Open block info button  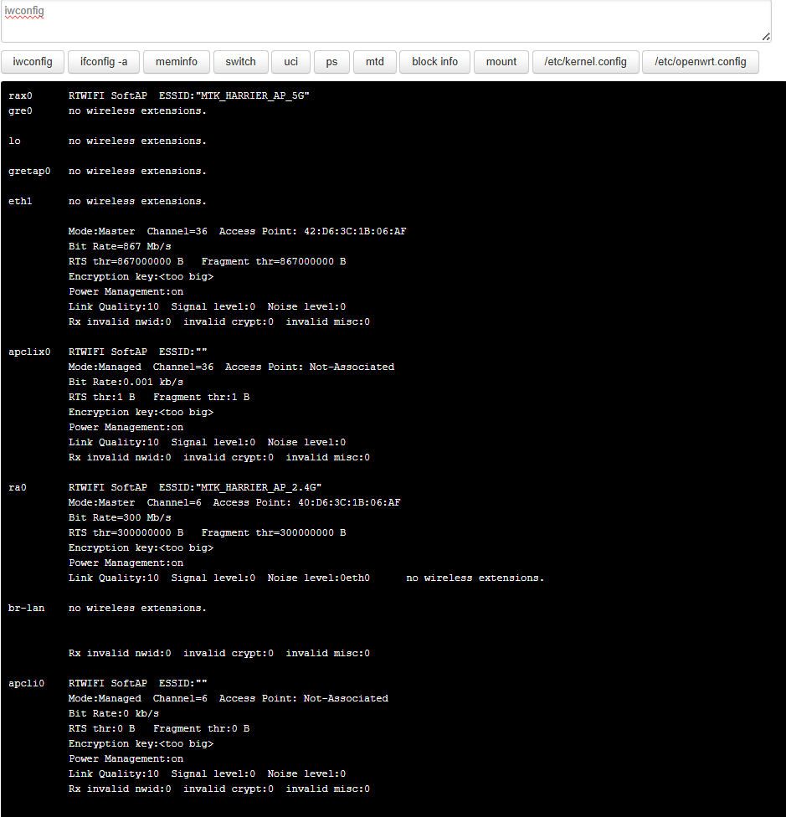(435, 62)
